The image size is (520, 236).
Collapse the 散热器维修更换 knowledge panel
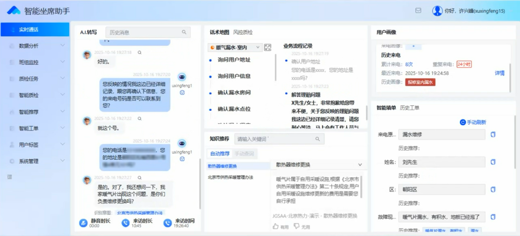pos(360,165)
